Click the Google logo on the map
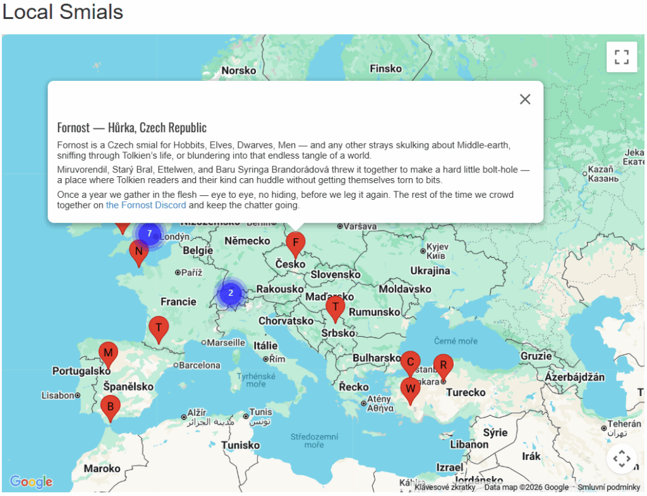Screen dimensions: 647x496 [x=31, y=482]
